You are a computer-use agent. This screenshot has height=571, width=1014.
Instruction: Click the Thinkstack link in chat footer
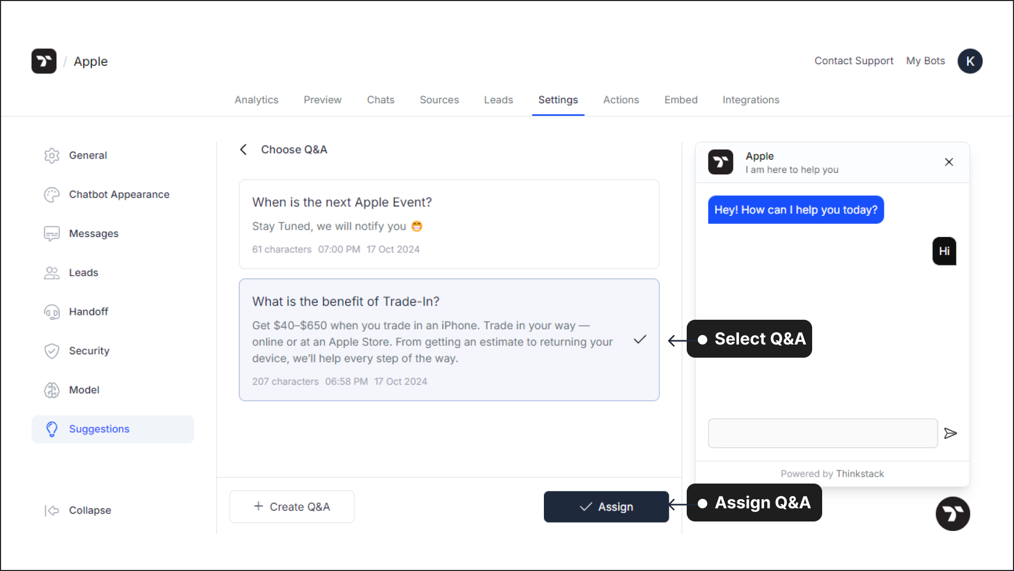click(860, 474)
